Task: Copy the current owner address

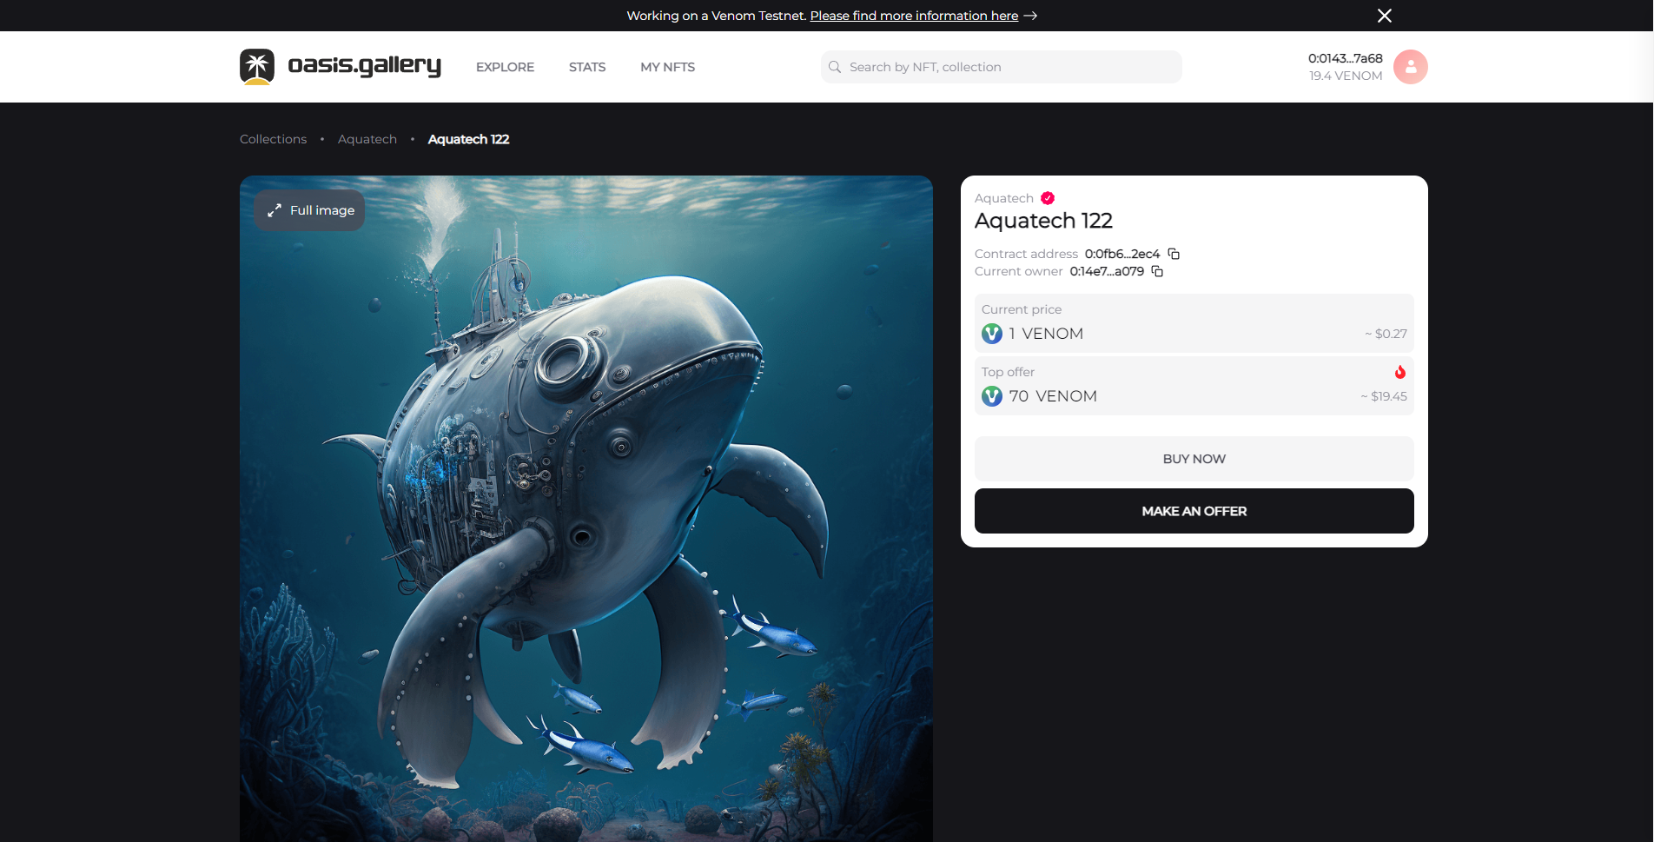Action: pyautogui.click(x=1157, y=271)
